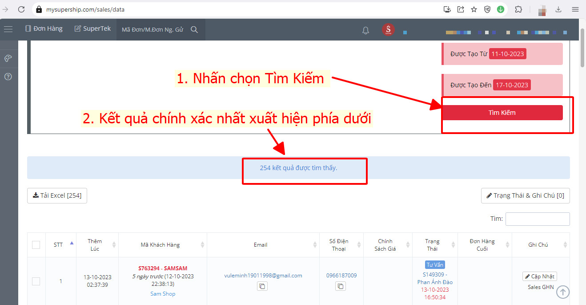Click the Tìm Kiếm search button
The width and height of the screenshot is (586, 305).
coord(502,113)
